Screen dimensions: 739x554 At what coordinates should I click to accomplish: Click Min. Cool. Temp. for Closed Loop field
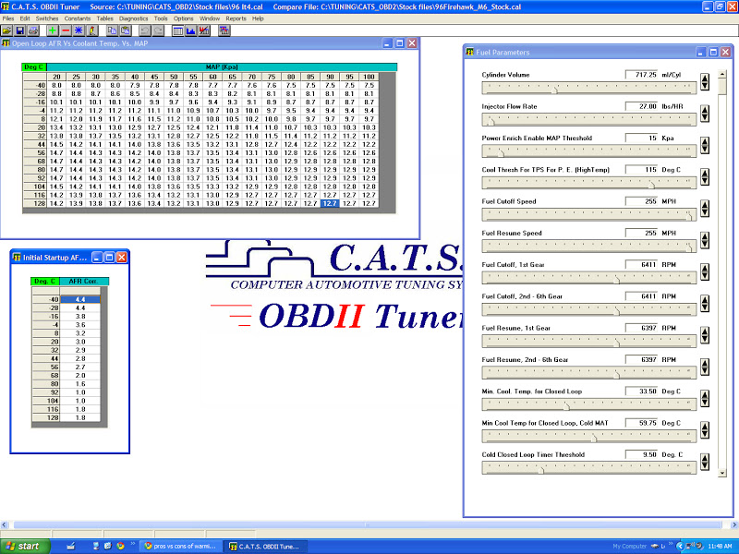[641, 391]
